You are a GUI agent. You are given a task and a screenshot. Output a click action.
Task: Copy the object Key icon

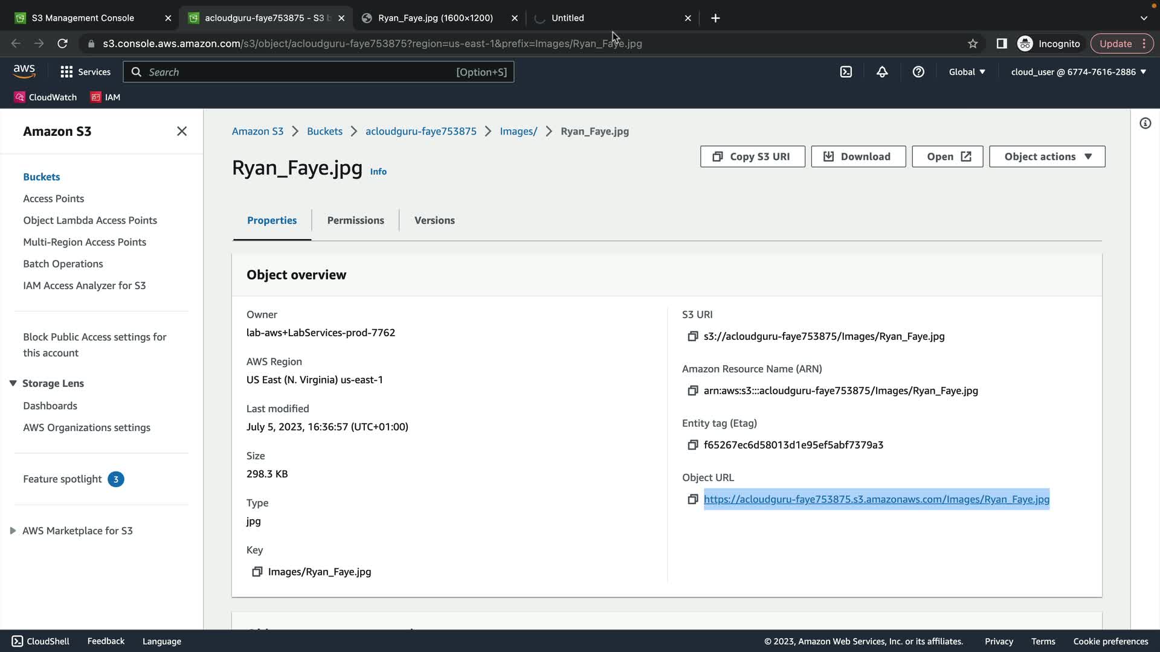click(257, 572)
